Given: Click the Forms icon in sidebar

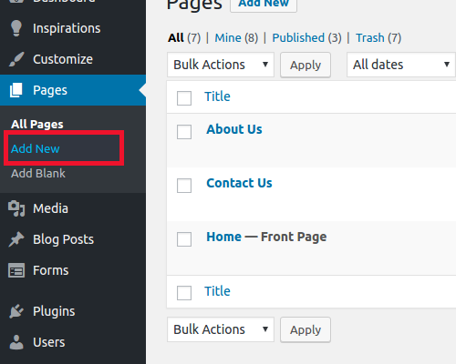Looking at the screenshot, I should 16,270.
